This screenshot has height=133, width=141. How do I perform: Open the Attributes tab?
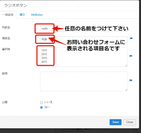pos(37,15)
